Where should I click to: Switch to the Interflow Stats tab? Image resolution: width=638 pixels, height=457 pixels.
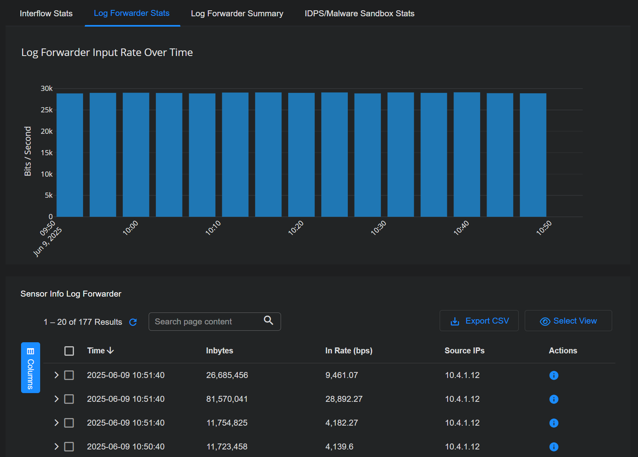pyautogui.click(x=46, y=13)
